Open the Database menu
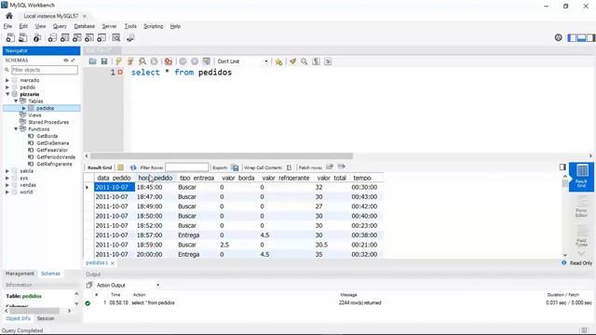Screen dimensions: 596x335 [85, 26]
